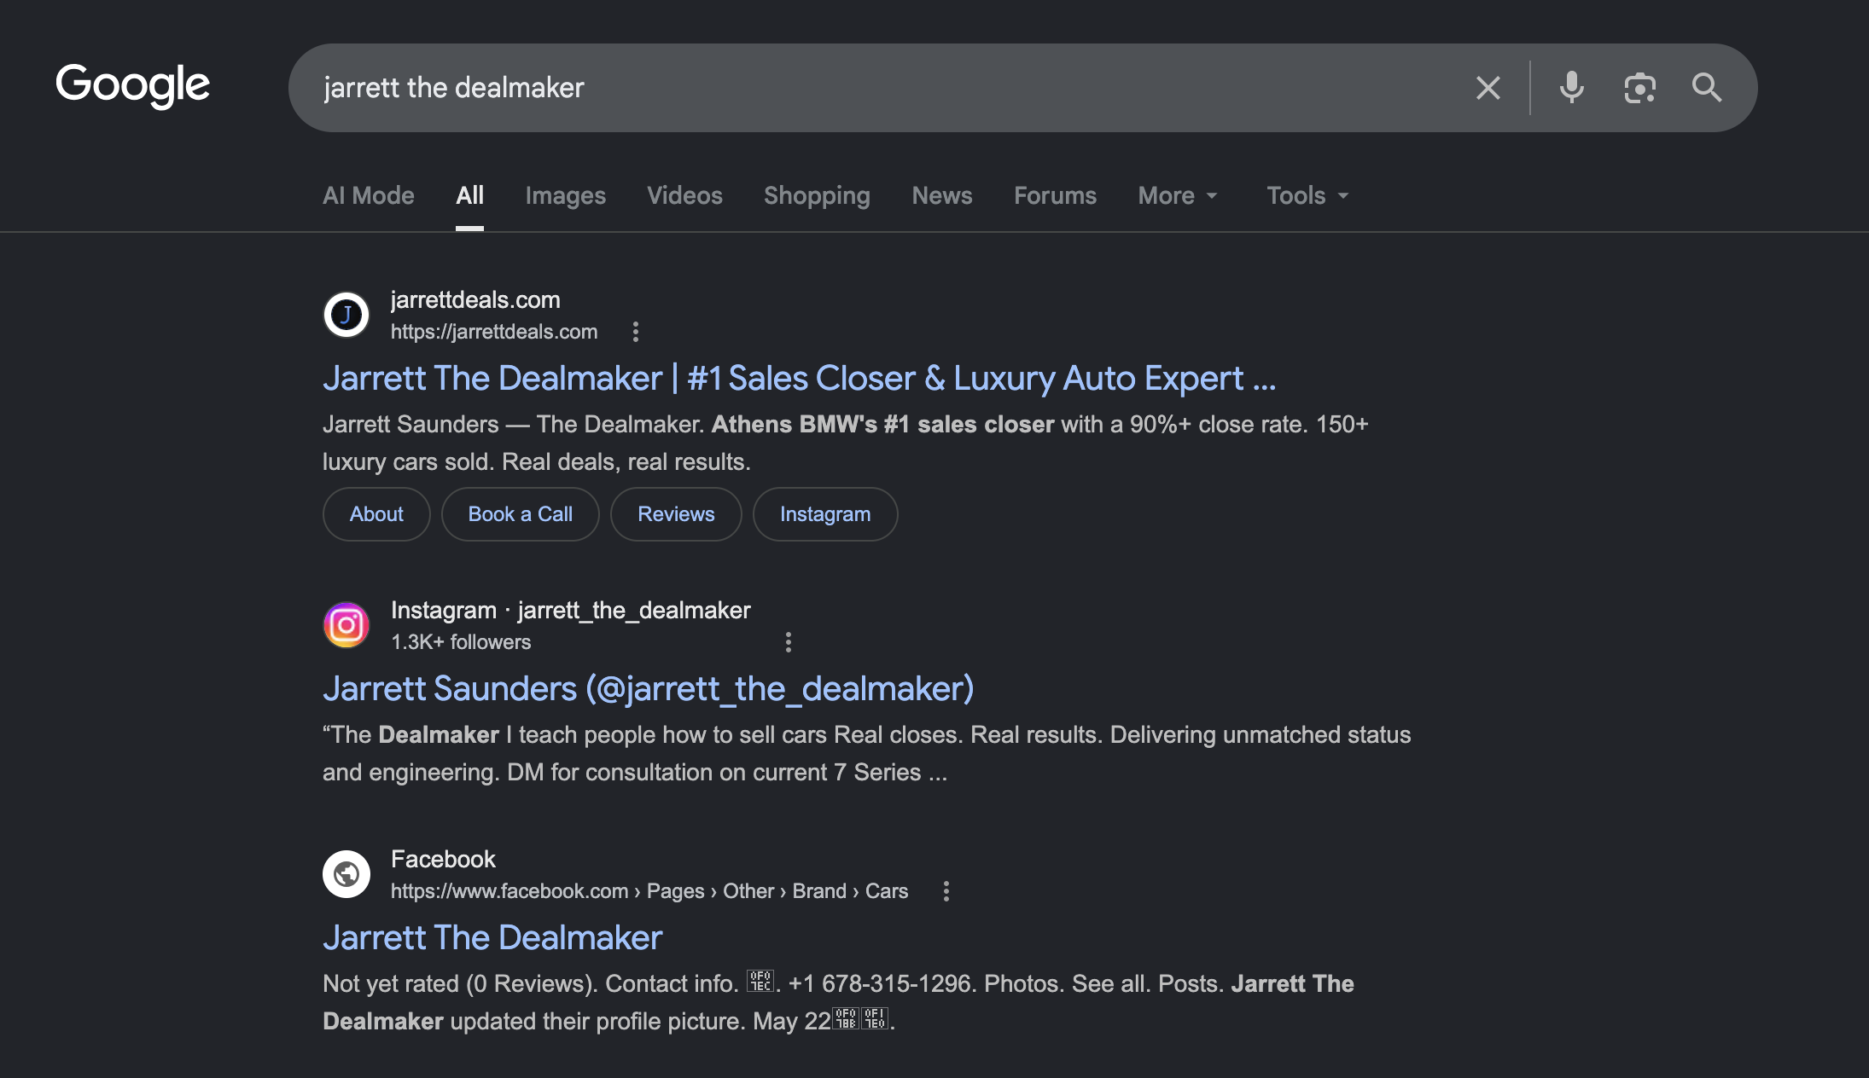Image resolution: width=1869 pixels, height=1078 pixels.
Task: Click the Instagram favicon
Action: 346,625
